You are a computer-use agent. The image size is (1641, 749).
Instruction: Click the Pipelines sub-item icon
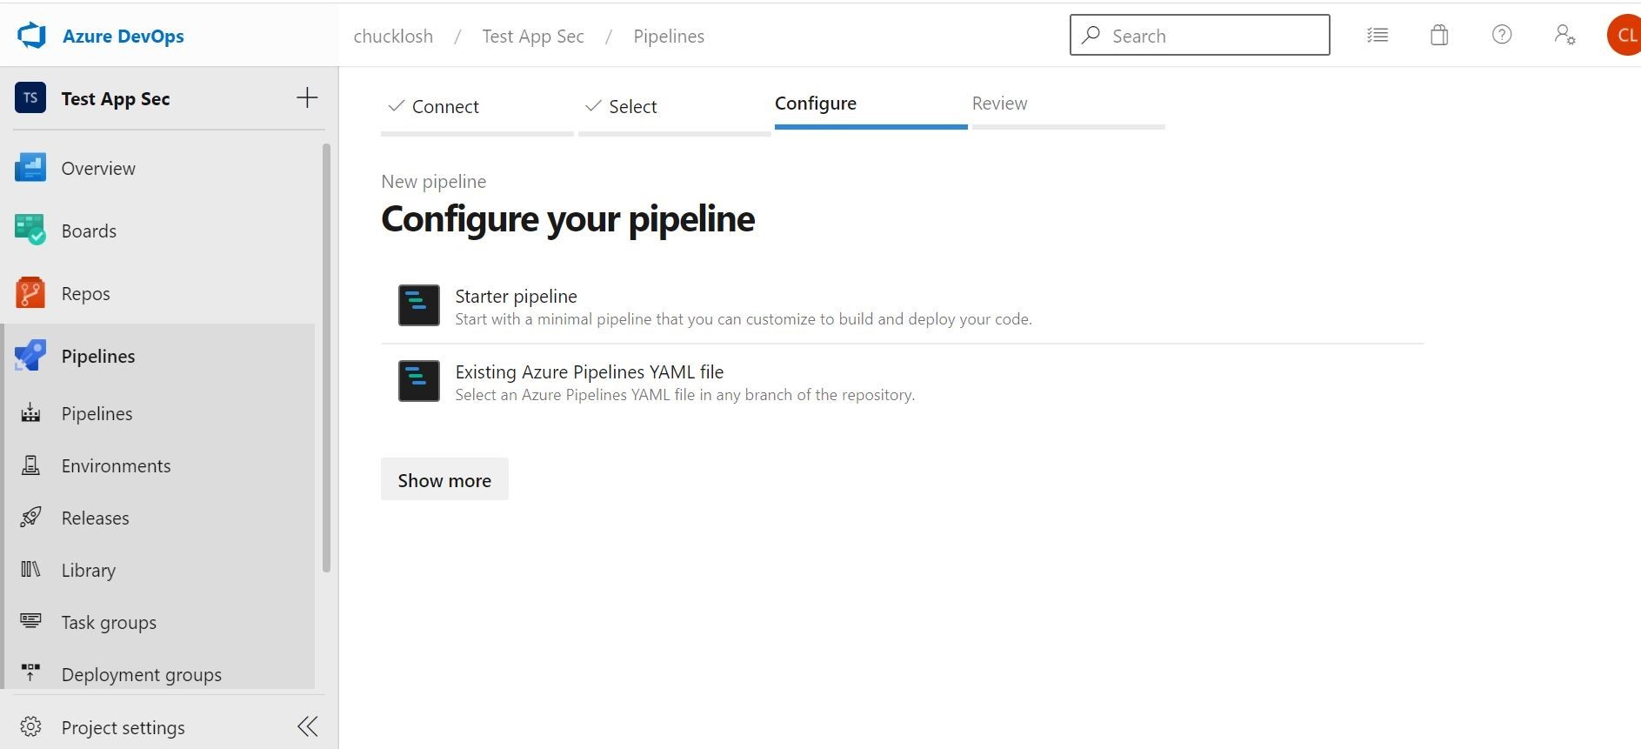tap(30, 413)
